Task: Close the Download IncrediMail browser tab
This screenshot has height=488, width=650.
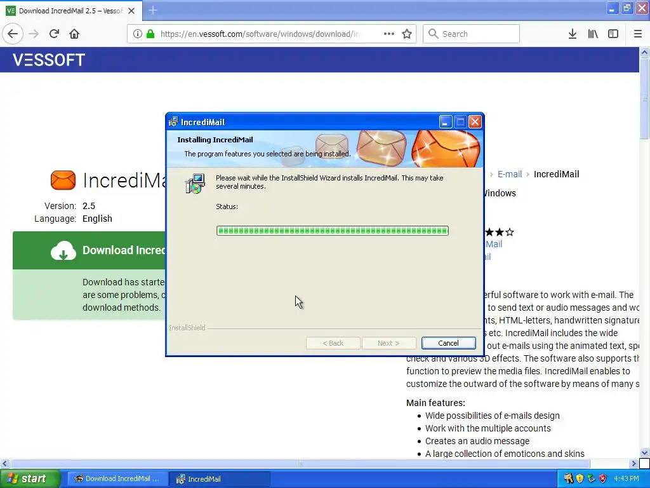Action: [131, 11]
